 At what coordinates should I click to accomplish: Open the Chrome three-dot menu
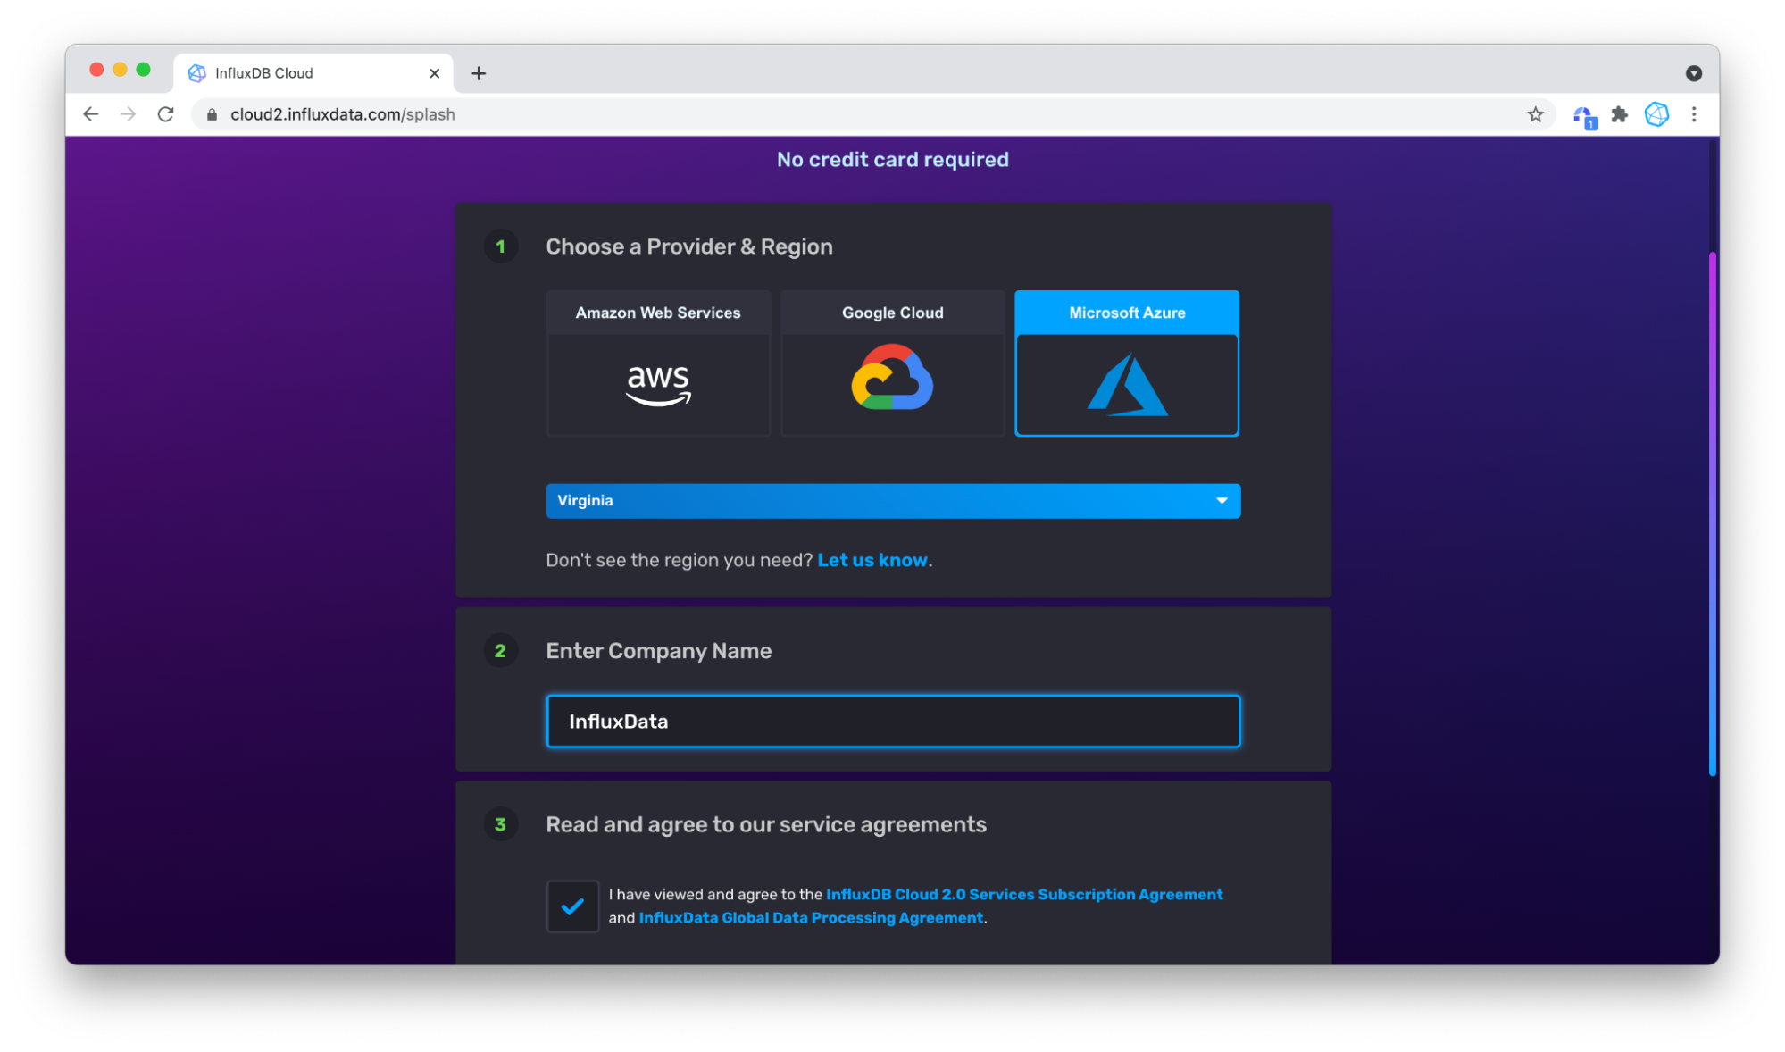(x=1694, y=114)
